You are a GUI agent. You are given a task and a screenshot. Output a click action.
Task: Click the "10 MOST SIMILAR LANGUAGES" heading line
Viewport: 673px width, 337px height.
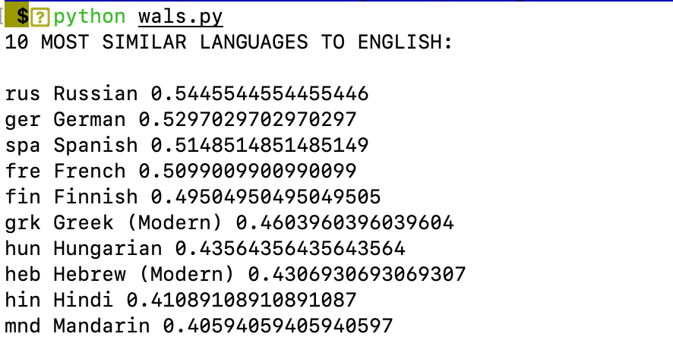coord(228,43)
